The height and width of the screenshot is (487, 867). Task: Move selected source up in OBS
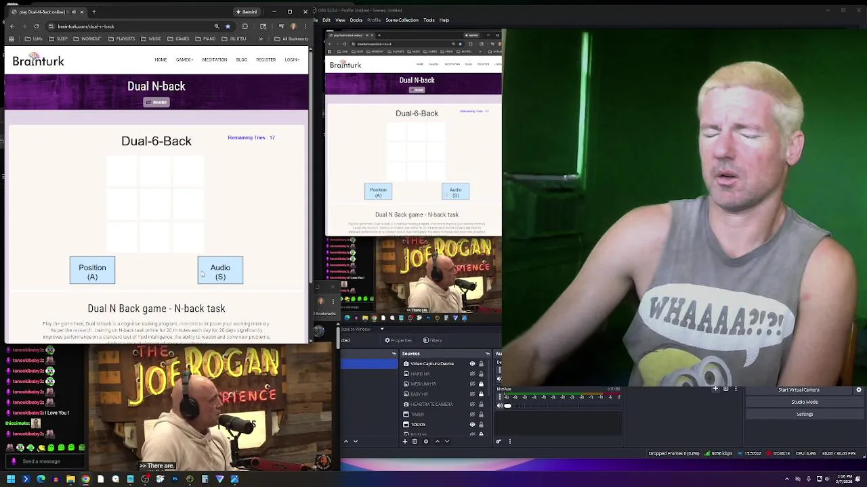[438, 441]
